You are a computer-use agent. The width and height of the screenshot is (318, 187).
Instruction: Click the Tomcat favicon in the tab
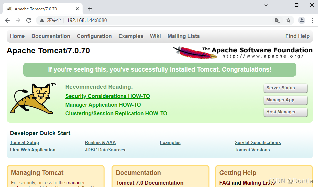pos(9,9)
